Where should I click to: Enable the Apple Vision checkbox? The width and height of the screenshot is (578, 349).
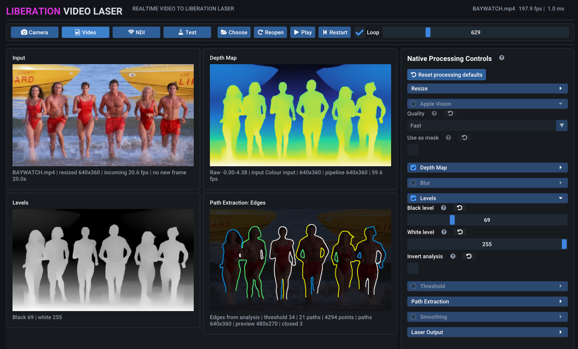(413, 104)
